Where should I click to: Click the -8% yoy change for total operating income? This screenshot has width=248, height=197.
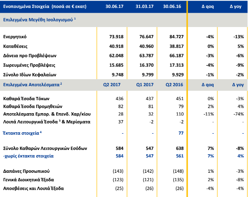pos(240,149)
